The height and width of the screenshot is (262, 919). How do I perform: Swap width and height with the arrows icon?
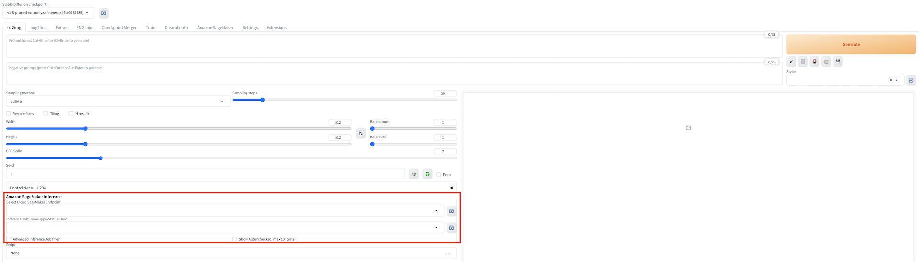(x=361, y=133)
